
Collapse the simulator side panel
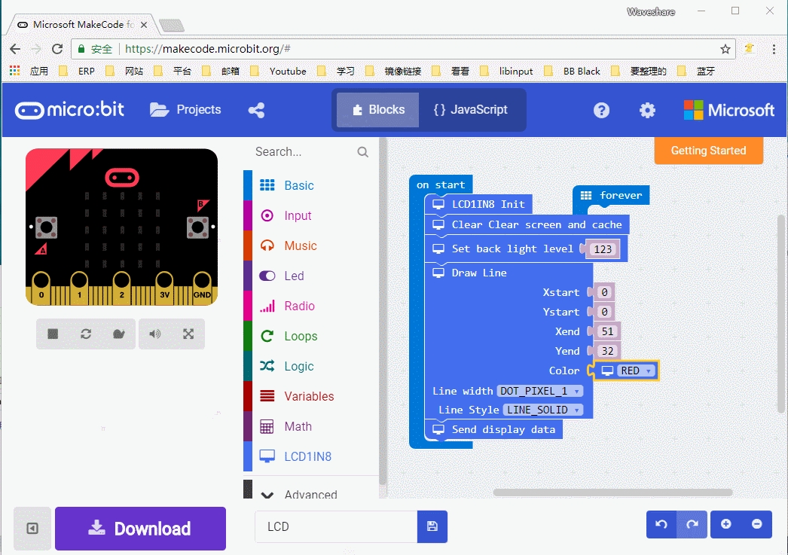point(32,528)
